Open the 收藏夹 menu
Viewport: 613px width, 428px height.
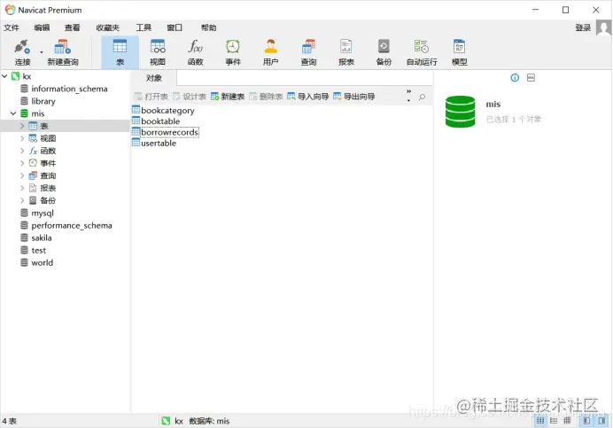point(108,27)
